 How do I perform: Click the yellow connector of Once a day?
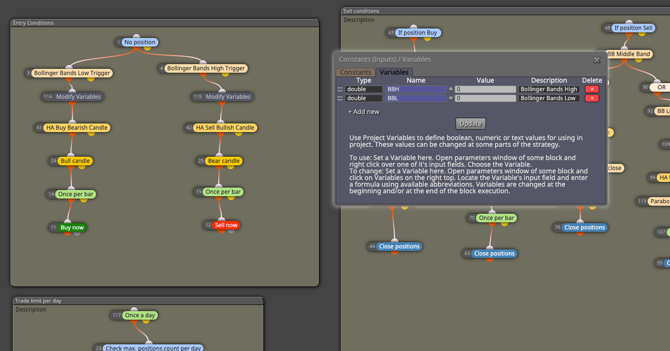tap(146, 321)
